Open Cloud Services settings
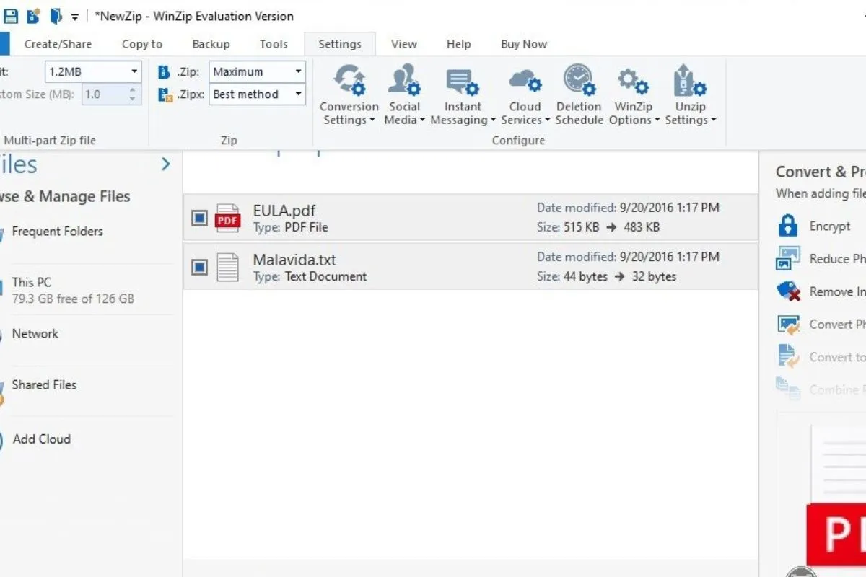The image size is (866, 577). [x=525, y=94]
